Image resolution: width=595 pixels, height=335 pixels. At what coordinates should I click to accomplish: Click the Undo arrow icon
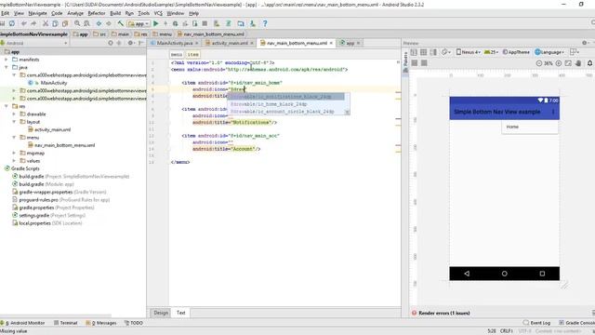click(24, 23)
